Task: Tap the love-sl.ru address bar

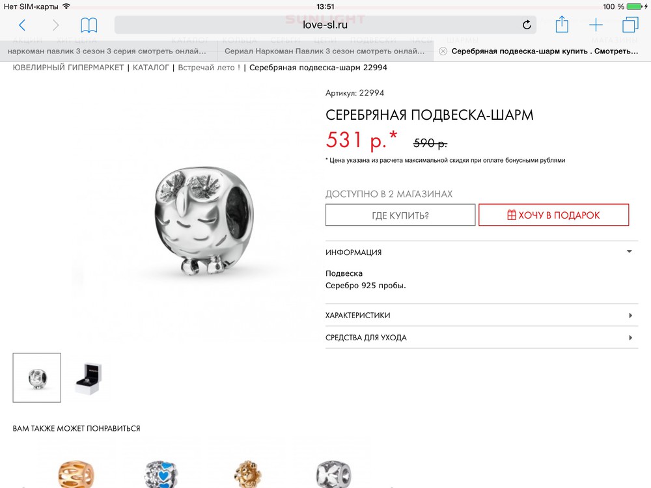Action: [325, 25]
